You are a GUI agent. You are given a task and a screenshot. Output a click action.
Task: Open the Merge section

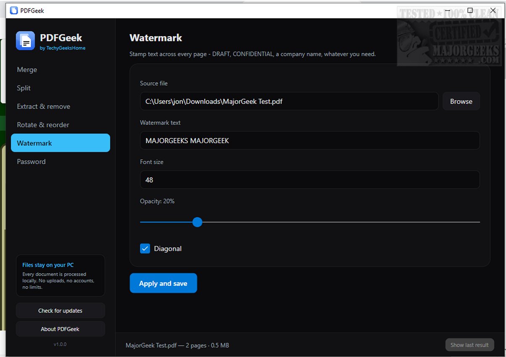[60, 70]
